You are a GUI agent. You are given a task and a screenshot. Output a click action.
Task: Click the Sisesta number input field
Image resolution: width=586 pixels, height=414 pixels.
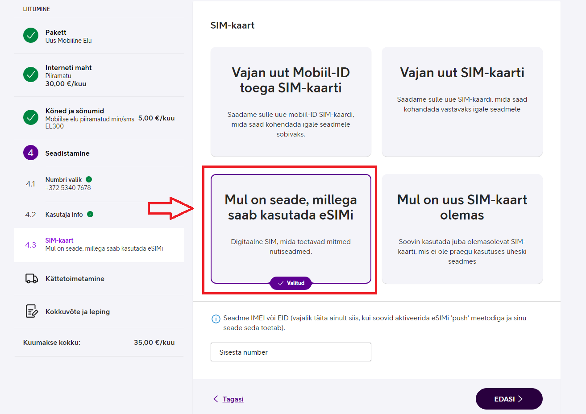click(291, 352)
